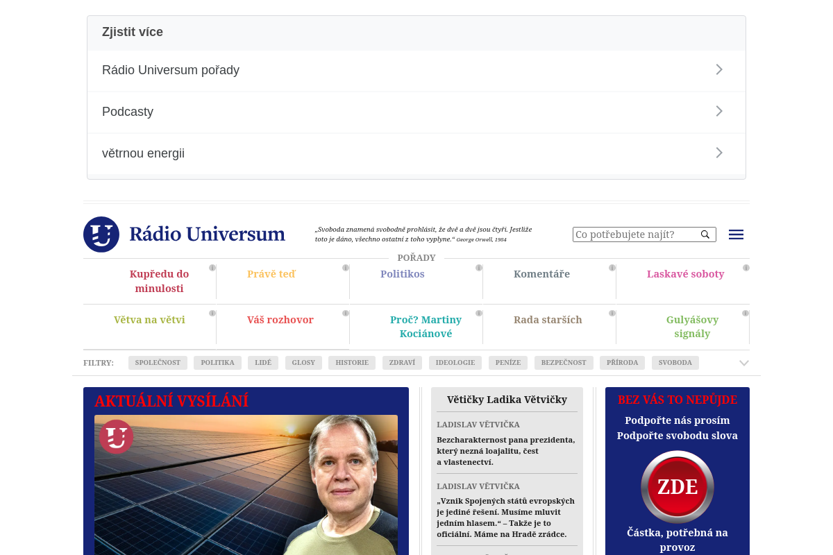Filter by ZDRAVÍ tag
This screenshot has width=833, height=555.
tap(402, 363)
